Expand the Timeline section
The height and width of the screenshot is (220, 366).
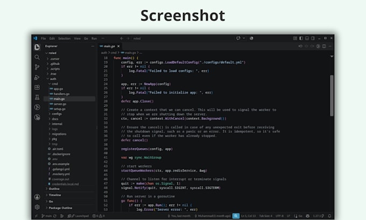tap(70, 195)
